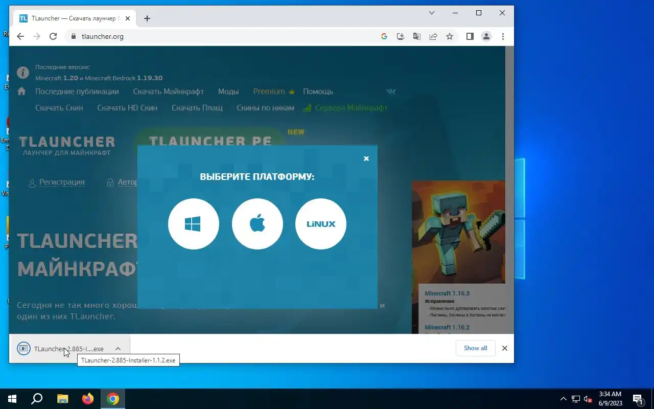Choose the Windows platform icon
The image size is (654, 409).
point(194,224)
